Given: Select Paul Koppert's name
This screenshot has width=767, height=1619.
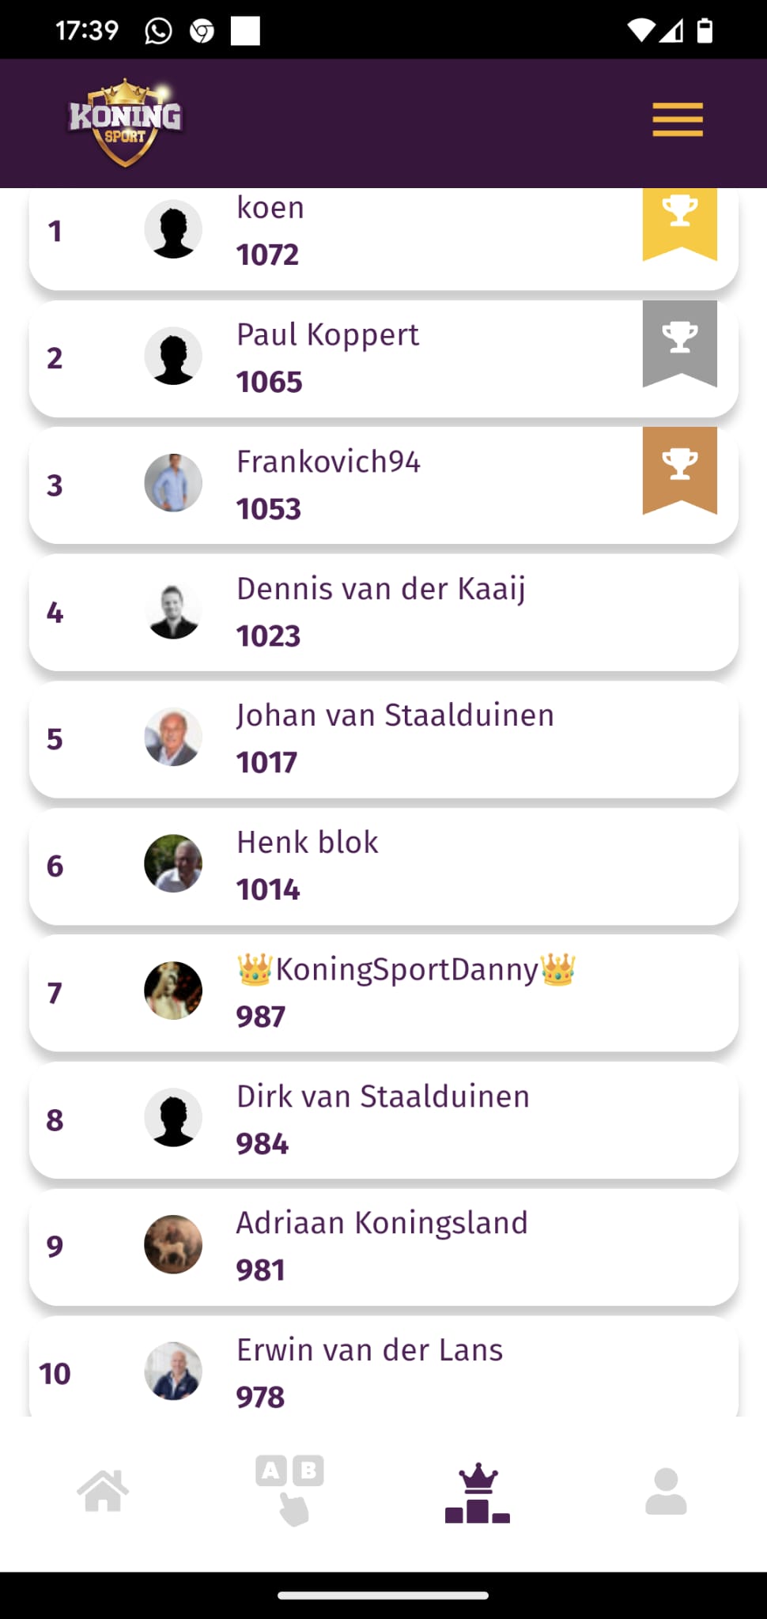Looking at the screenshot, I should (x=327, y=334).
